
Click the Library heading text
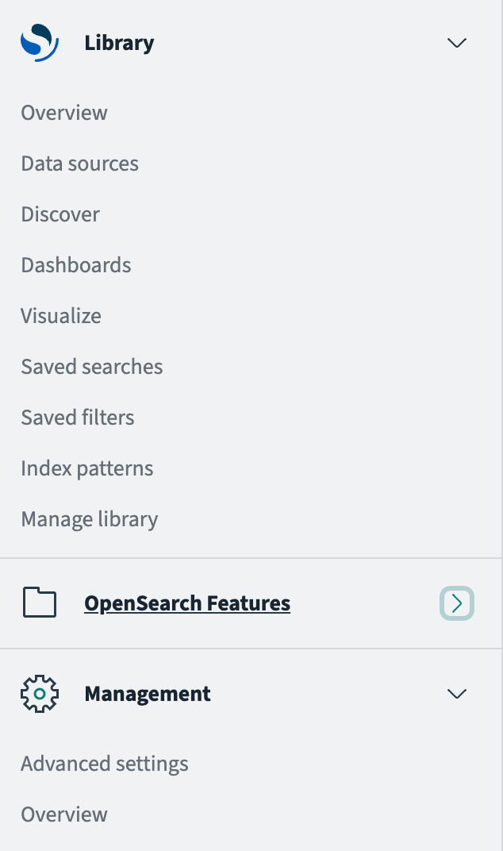click(119, 43)
